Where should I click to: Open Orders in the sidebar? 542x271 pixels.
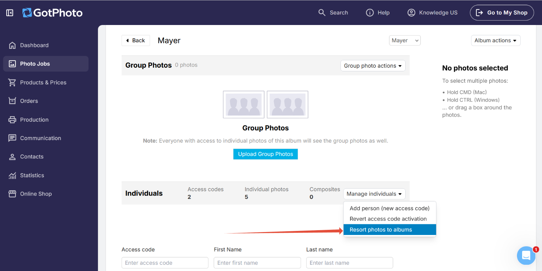point(46,101)
